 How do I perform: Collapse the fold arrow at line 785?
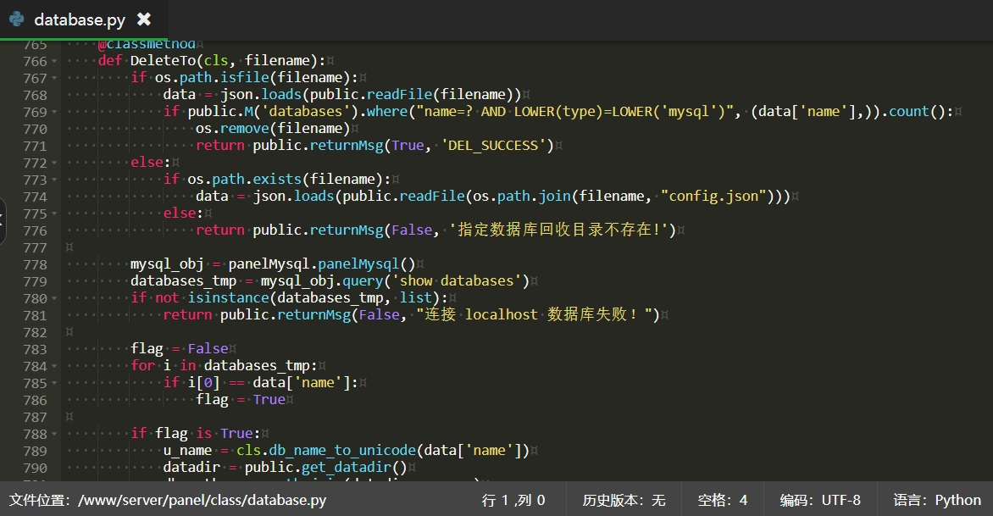tap(54, 384)
